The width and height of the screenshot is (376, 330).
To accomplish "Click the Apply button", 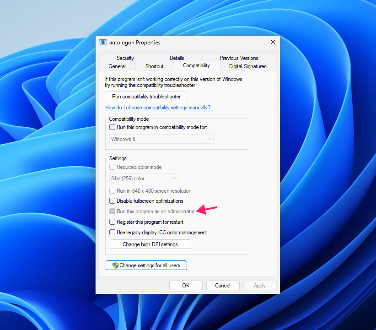I will [x=260, y=285].
